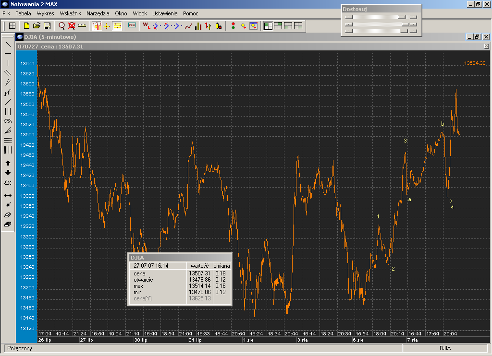Click the wartość column header in DJIA panel

[x=199, y=266]
